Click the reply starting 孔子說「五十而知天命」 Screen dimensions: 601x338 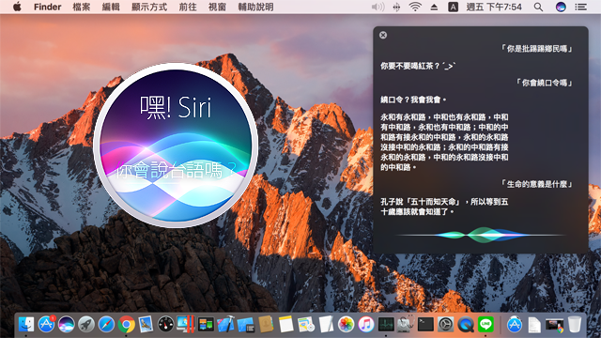444,207
